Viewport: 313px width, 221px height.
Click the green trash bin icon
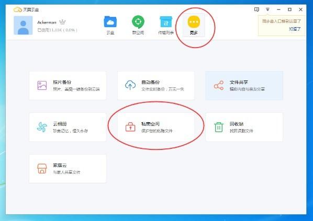pyautogui.click(x=219, y=127)
